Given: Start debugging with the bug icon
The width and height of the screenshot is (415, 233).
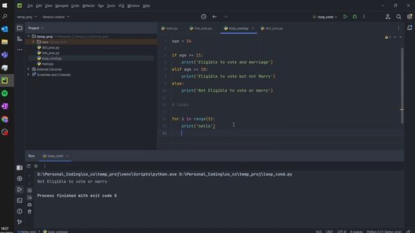Looking at the screenshot, I should (x=355, y=17).
